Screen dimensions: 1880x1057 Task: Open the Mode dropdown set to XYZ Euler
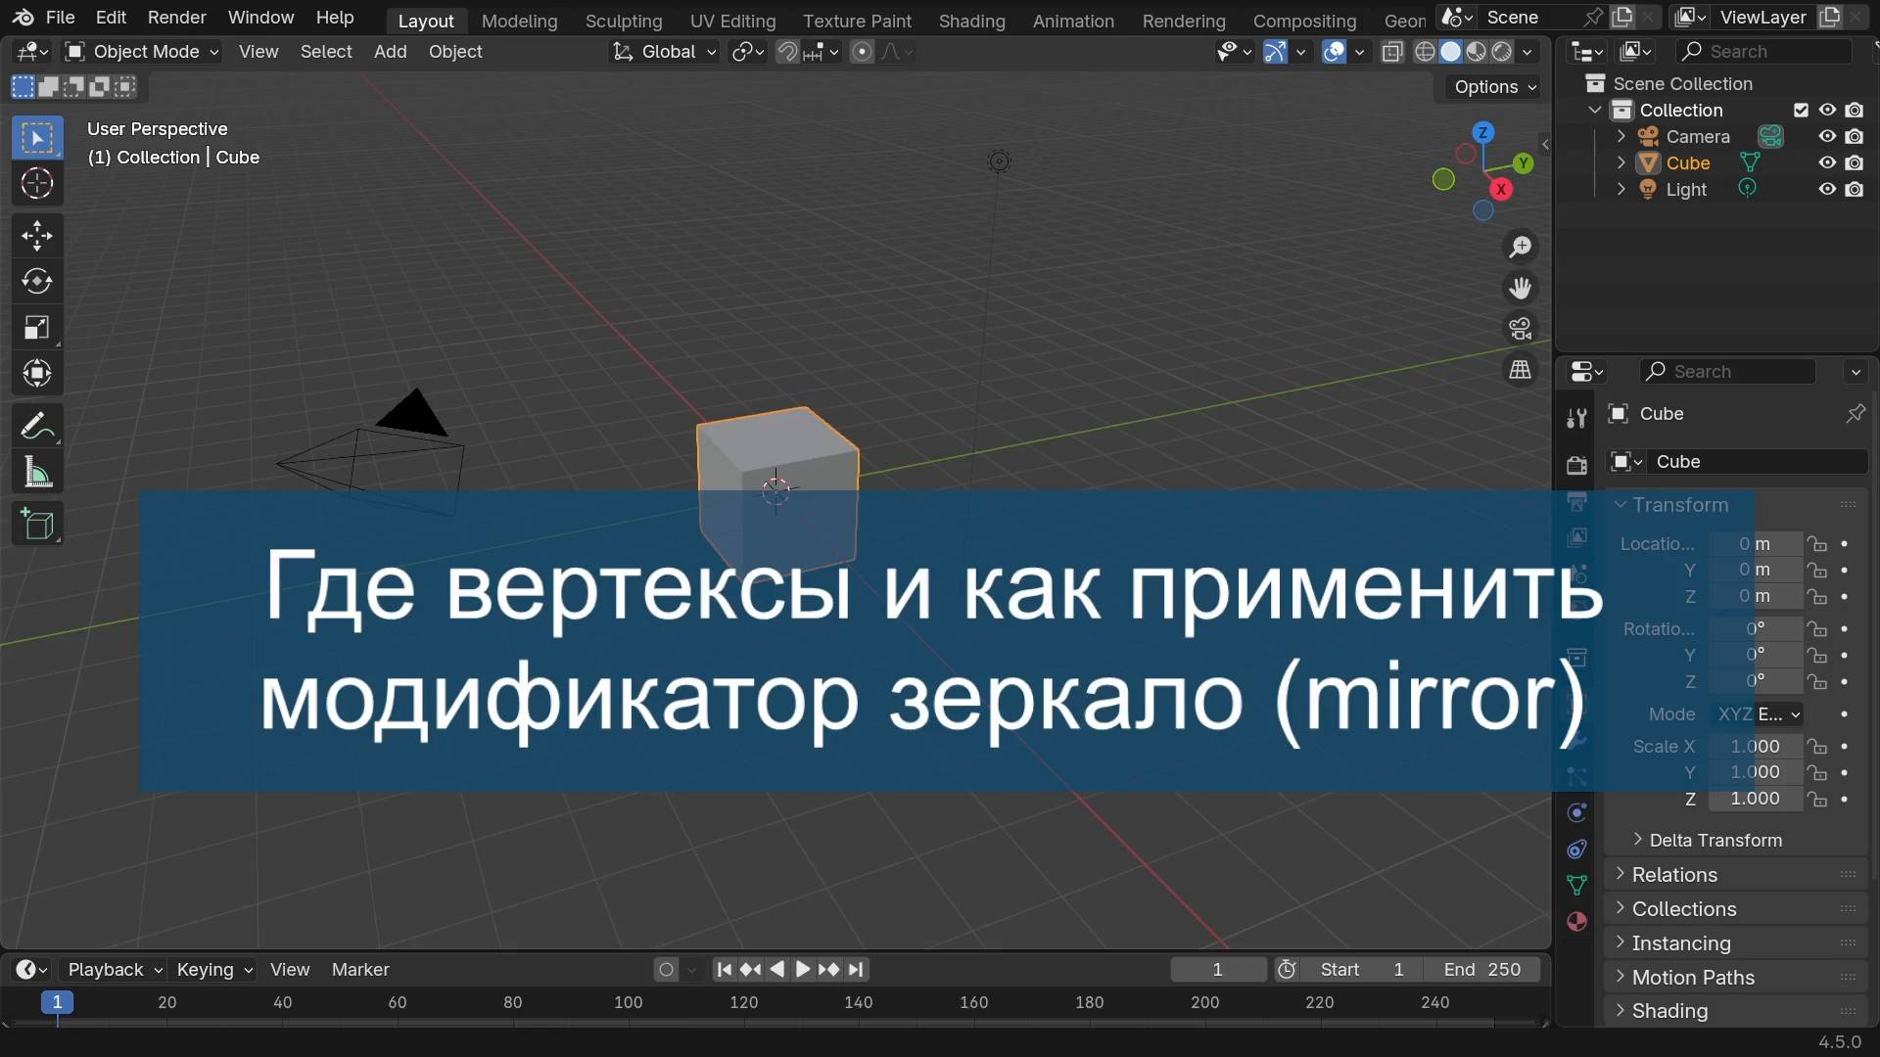tap(1758, 714)
